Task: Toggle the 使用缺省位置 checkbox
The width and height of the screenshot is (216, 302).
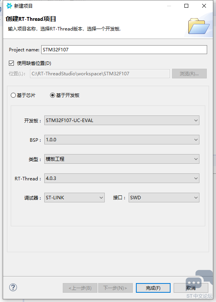Action: click(x=11, y=63)
